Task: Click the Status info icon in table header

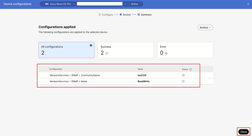Action: [191, 70]
